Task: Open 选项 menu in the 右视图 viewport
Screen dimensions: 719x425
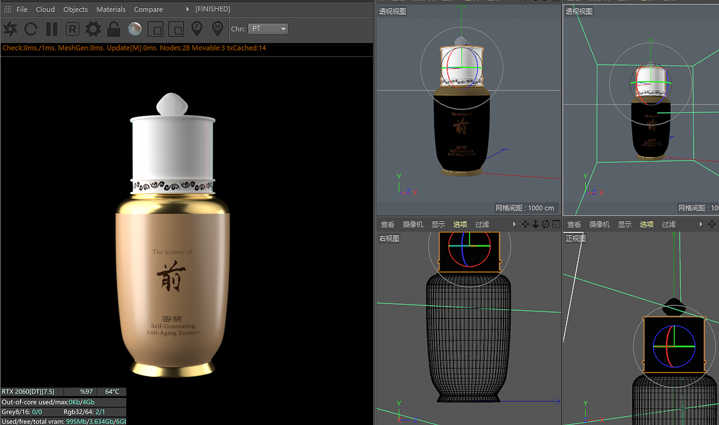Action: 460,225
